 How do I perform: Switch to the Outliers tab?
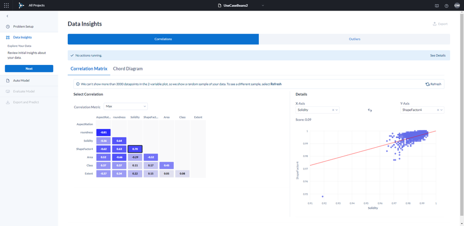354,39
